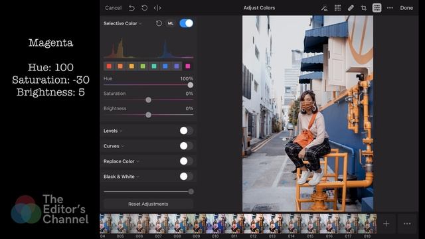425x239 pixels.
Task: Select preset thumbnail 008
Action: 177,224
